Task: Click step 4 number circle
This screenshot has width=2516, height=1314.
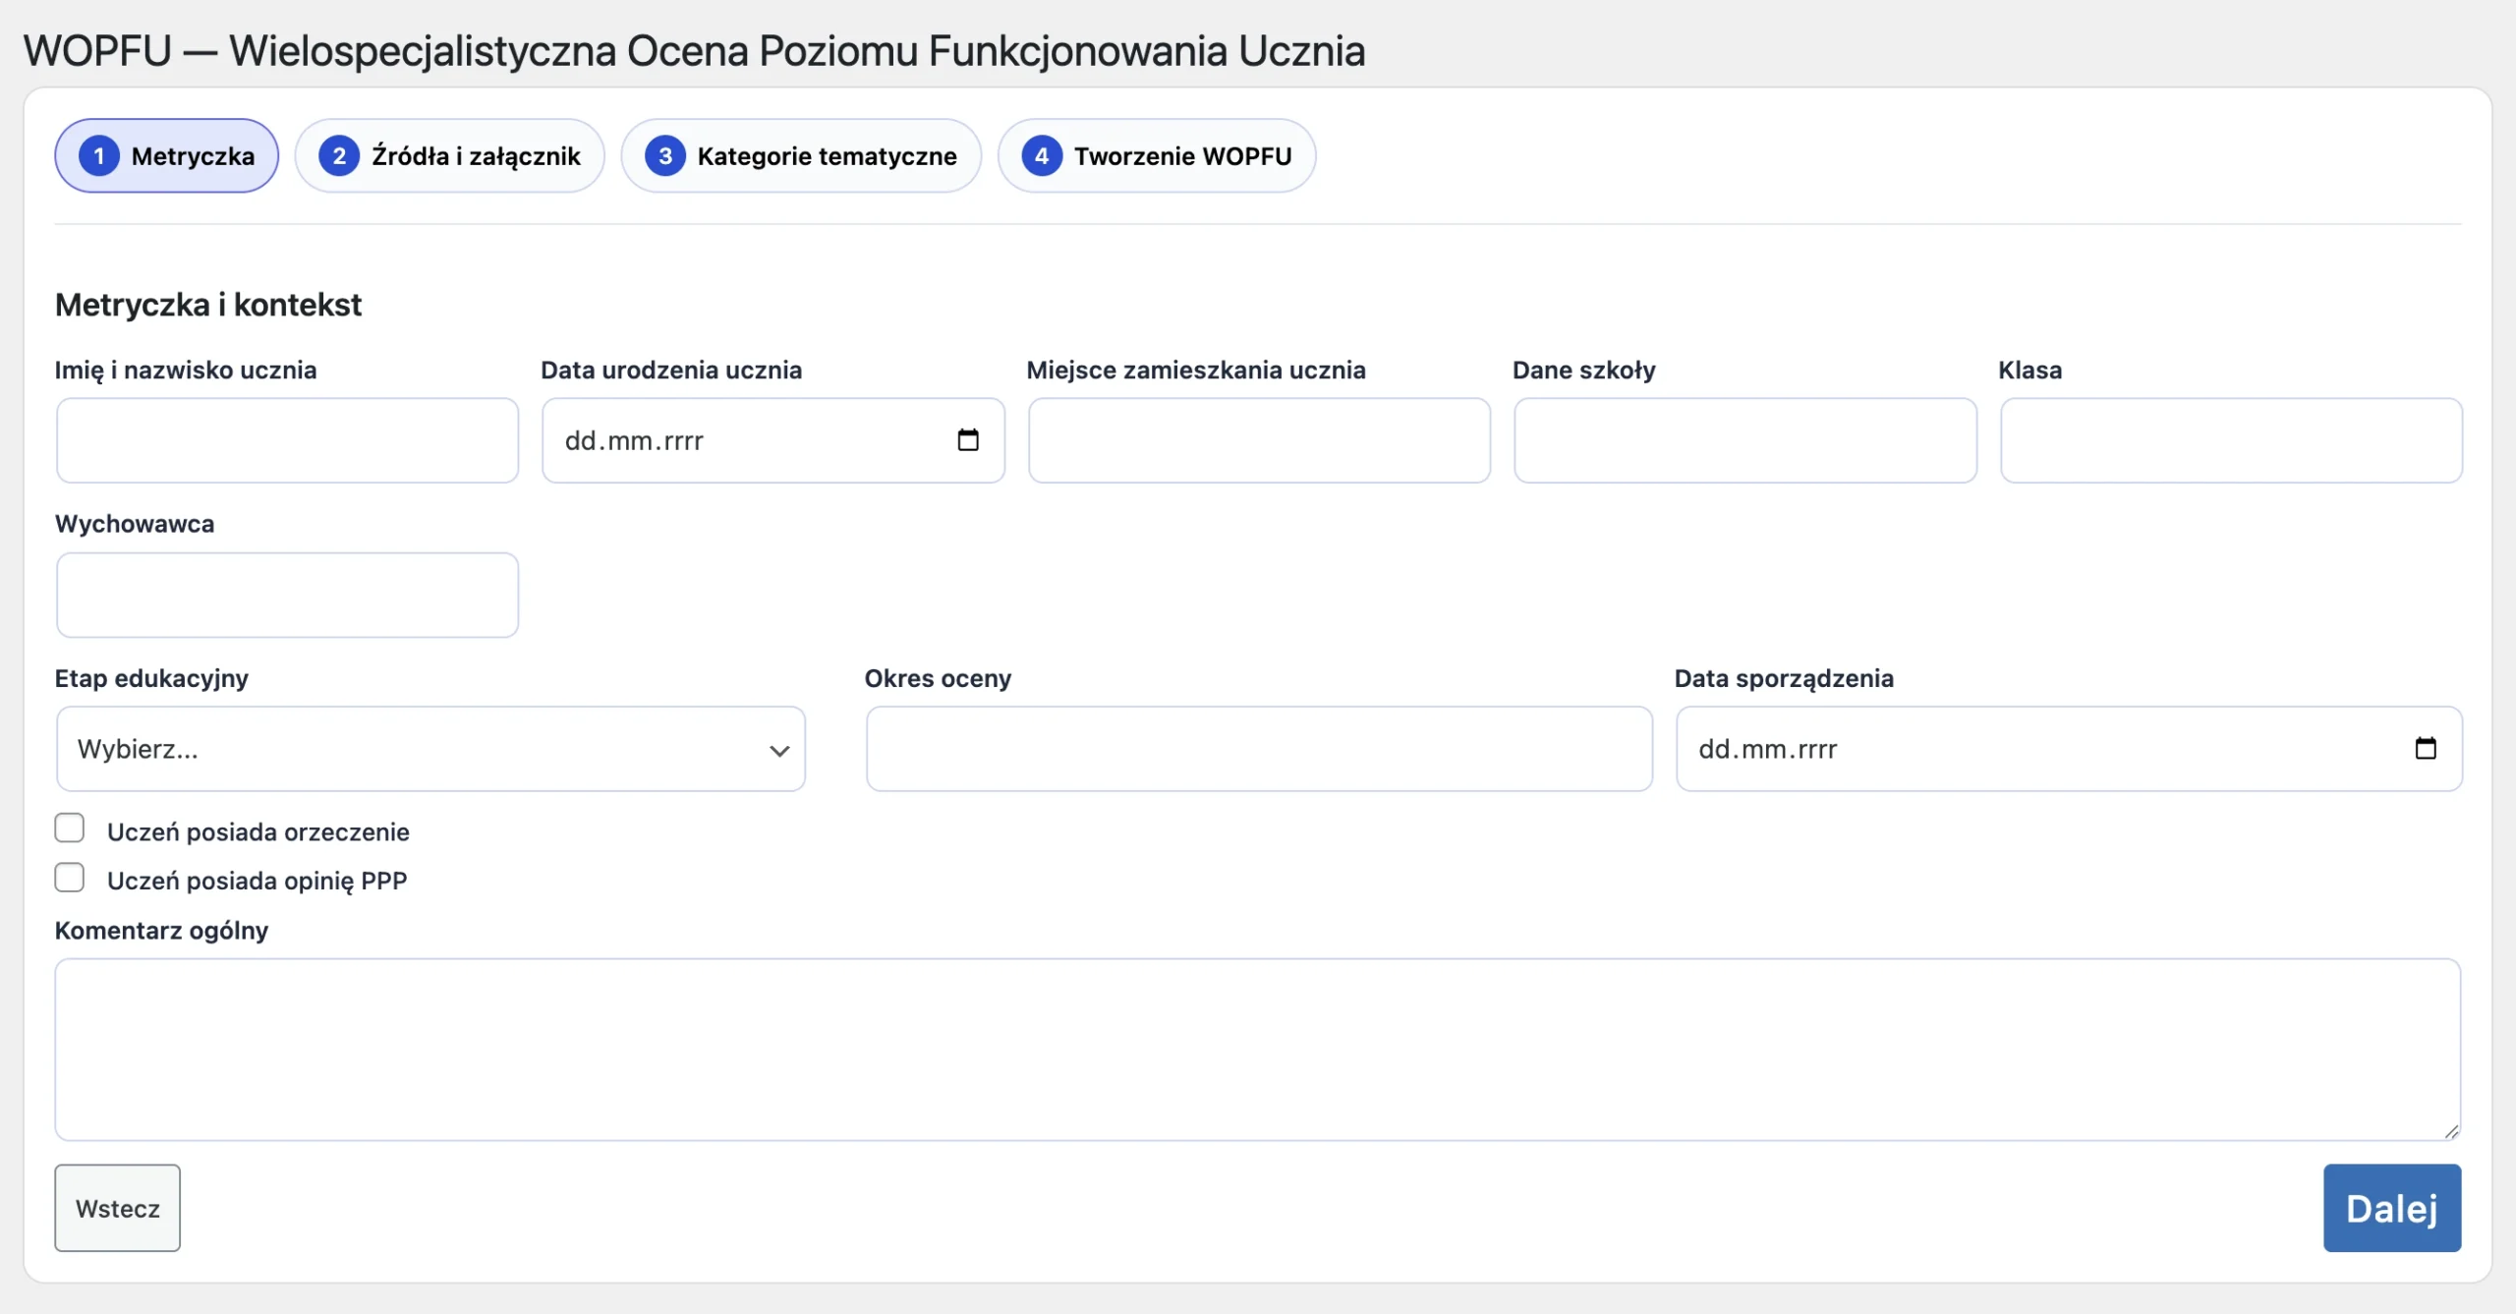Action: (x=1041, y=156)
